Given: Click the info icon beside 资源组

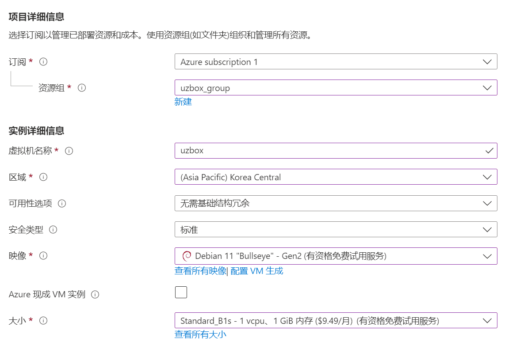Looking at the screenshot, I should [x=82, y=88].
